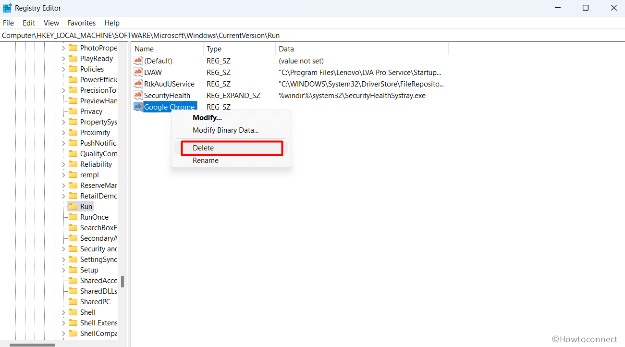Viewport: 625px width, 347px height.
Task: Click the rempl folder icon
Action: click(73, 174)
